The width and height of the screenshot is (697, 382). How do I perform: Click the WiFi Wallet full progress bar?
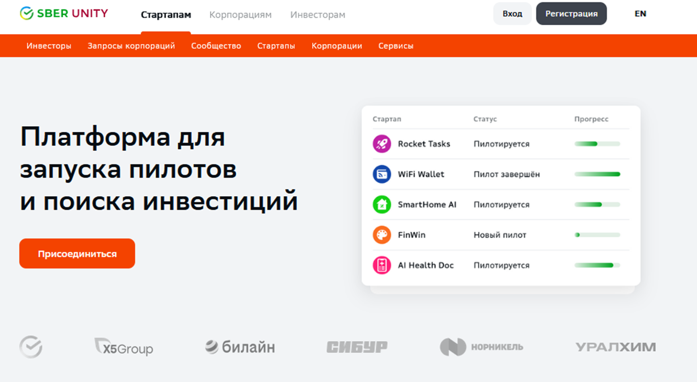click(597, 174)
